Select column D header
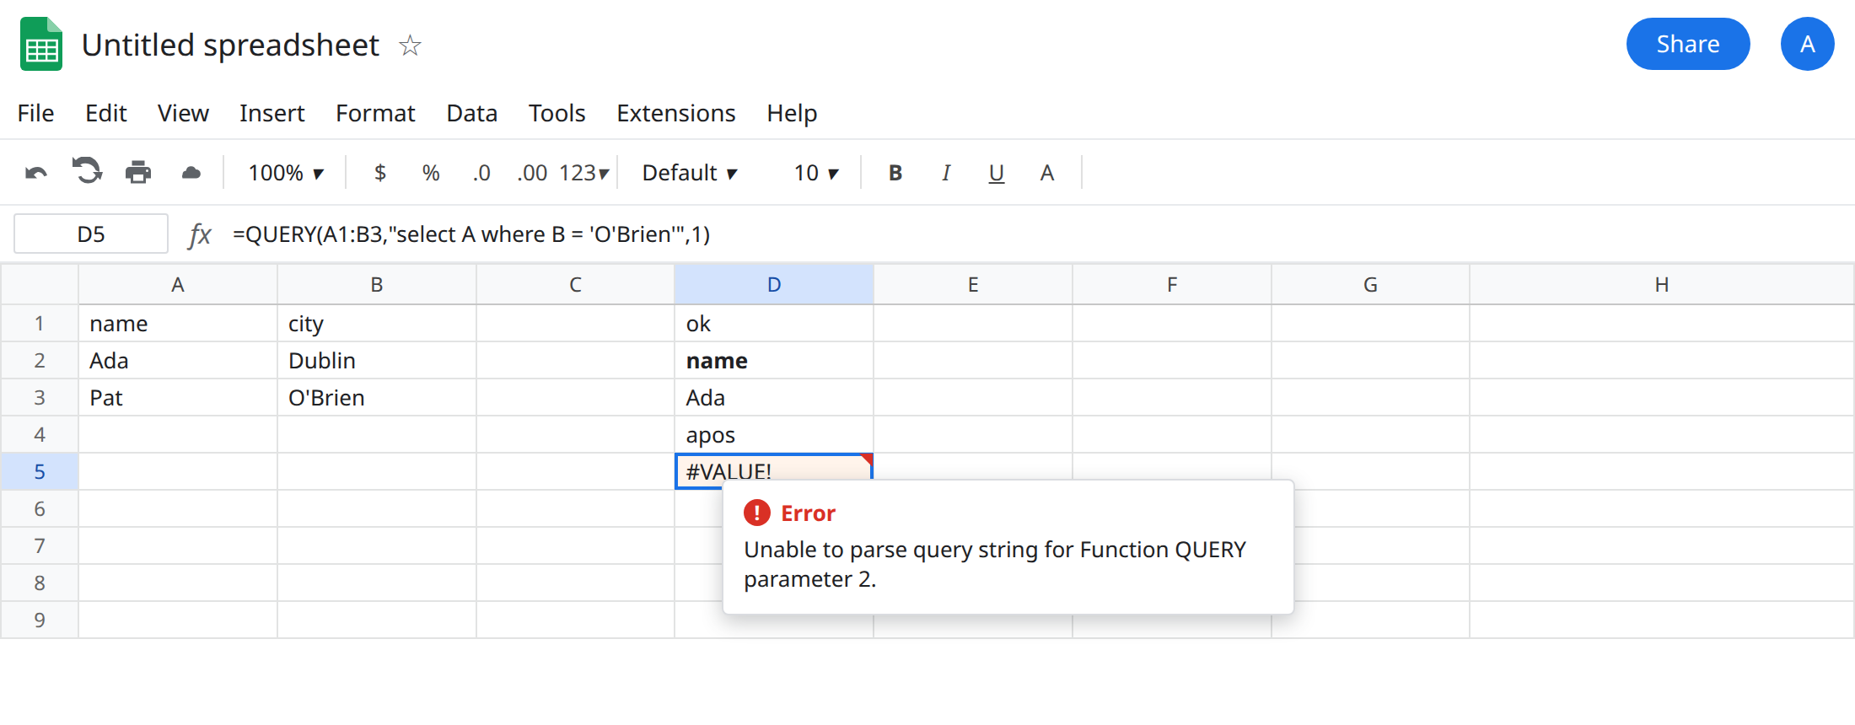Viewport: 1855px width, 725px height. coord(774,285)
